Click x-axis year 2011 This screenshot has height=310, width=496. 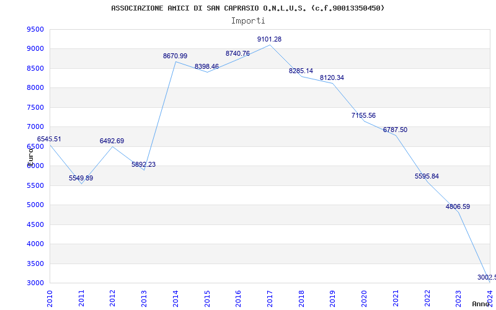coord(81,299)
